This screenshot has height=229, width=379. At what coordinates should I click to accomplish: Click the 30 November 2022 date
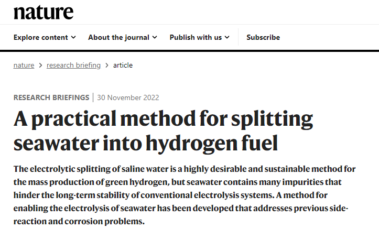click(128, 97)
